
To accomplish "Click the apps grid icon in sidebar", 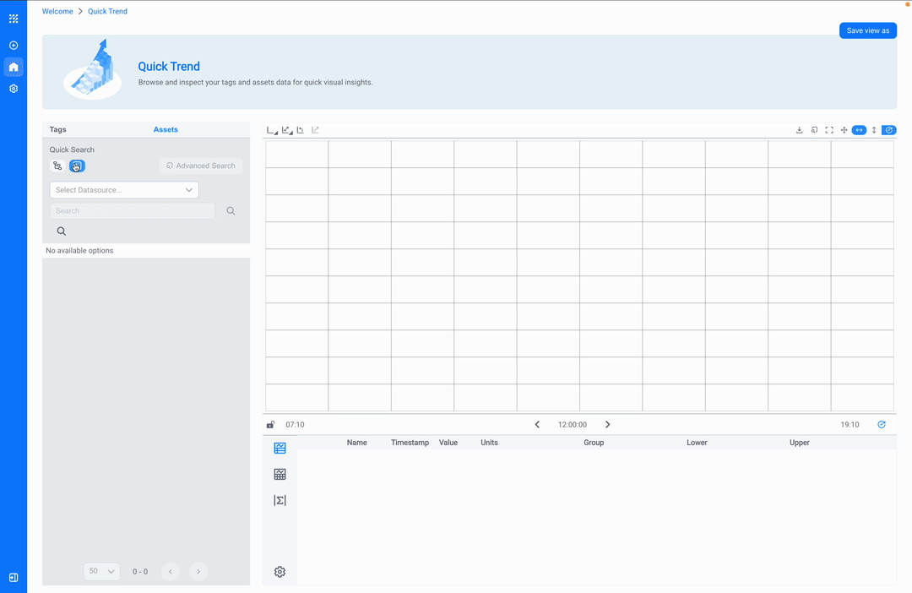I will [x=14, y=19].
